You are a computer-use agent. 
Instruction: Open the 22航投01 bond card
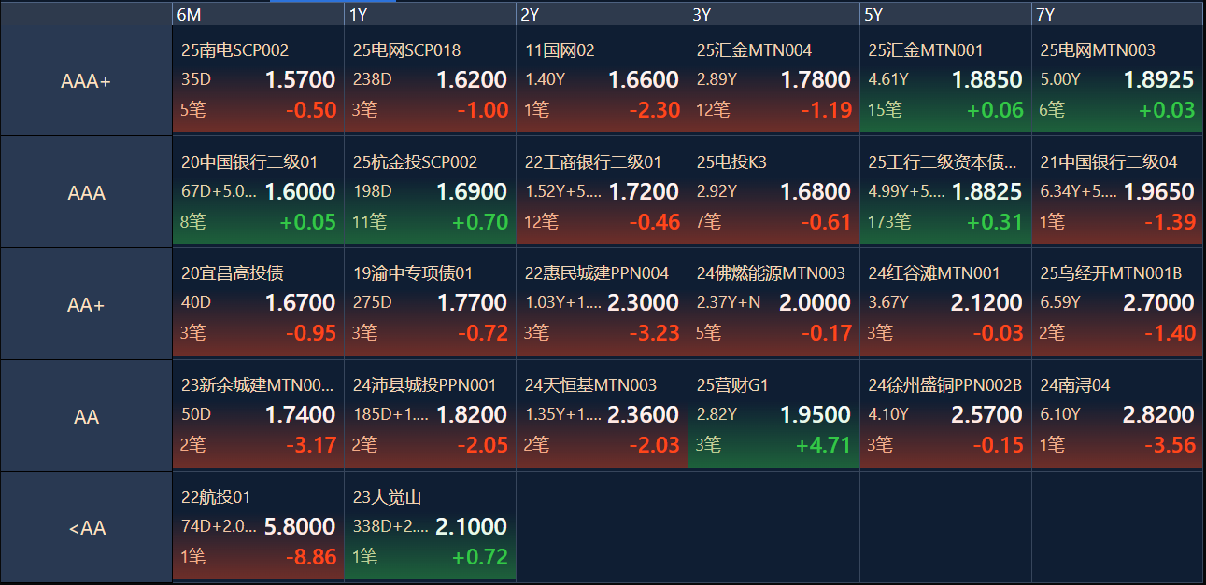[259, 527]
